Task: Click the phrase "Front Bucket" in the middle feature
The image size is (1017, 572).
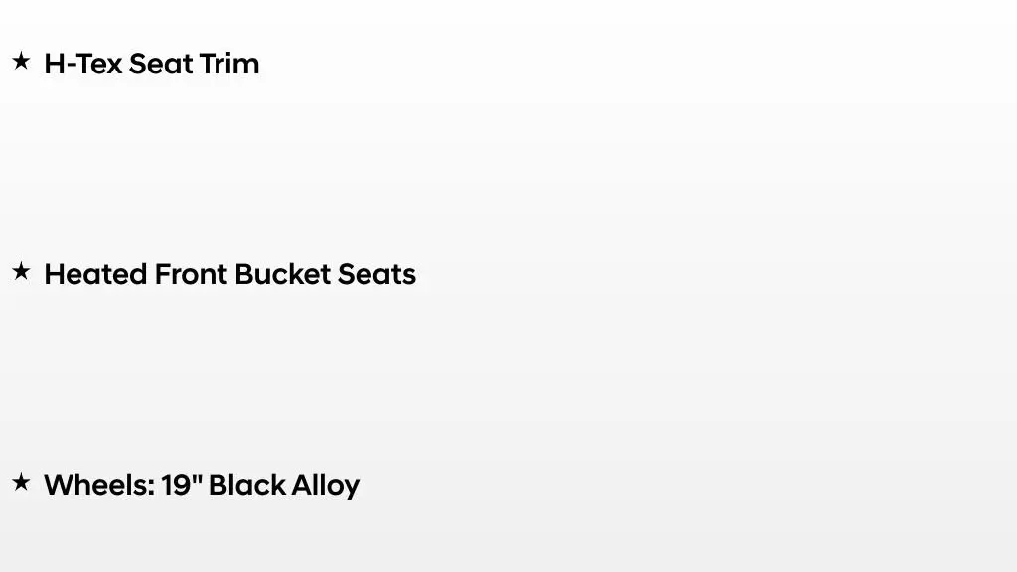Action: tap(242, 274)
